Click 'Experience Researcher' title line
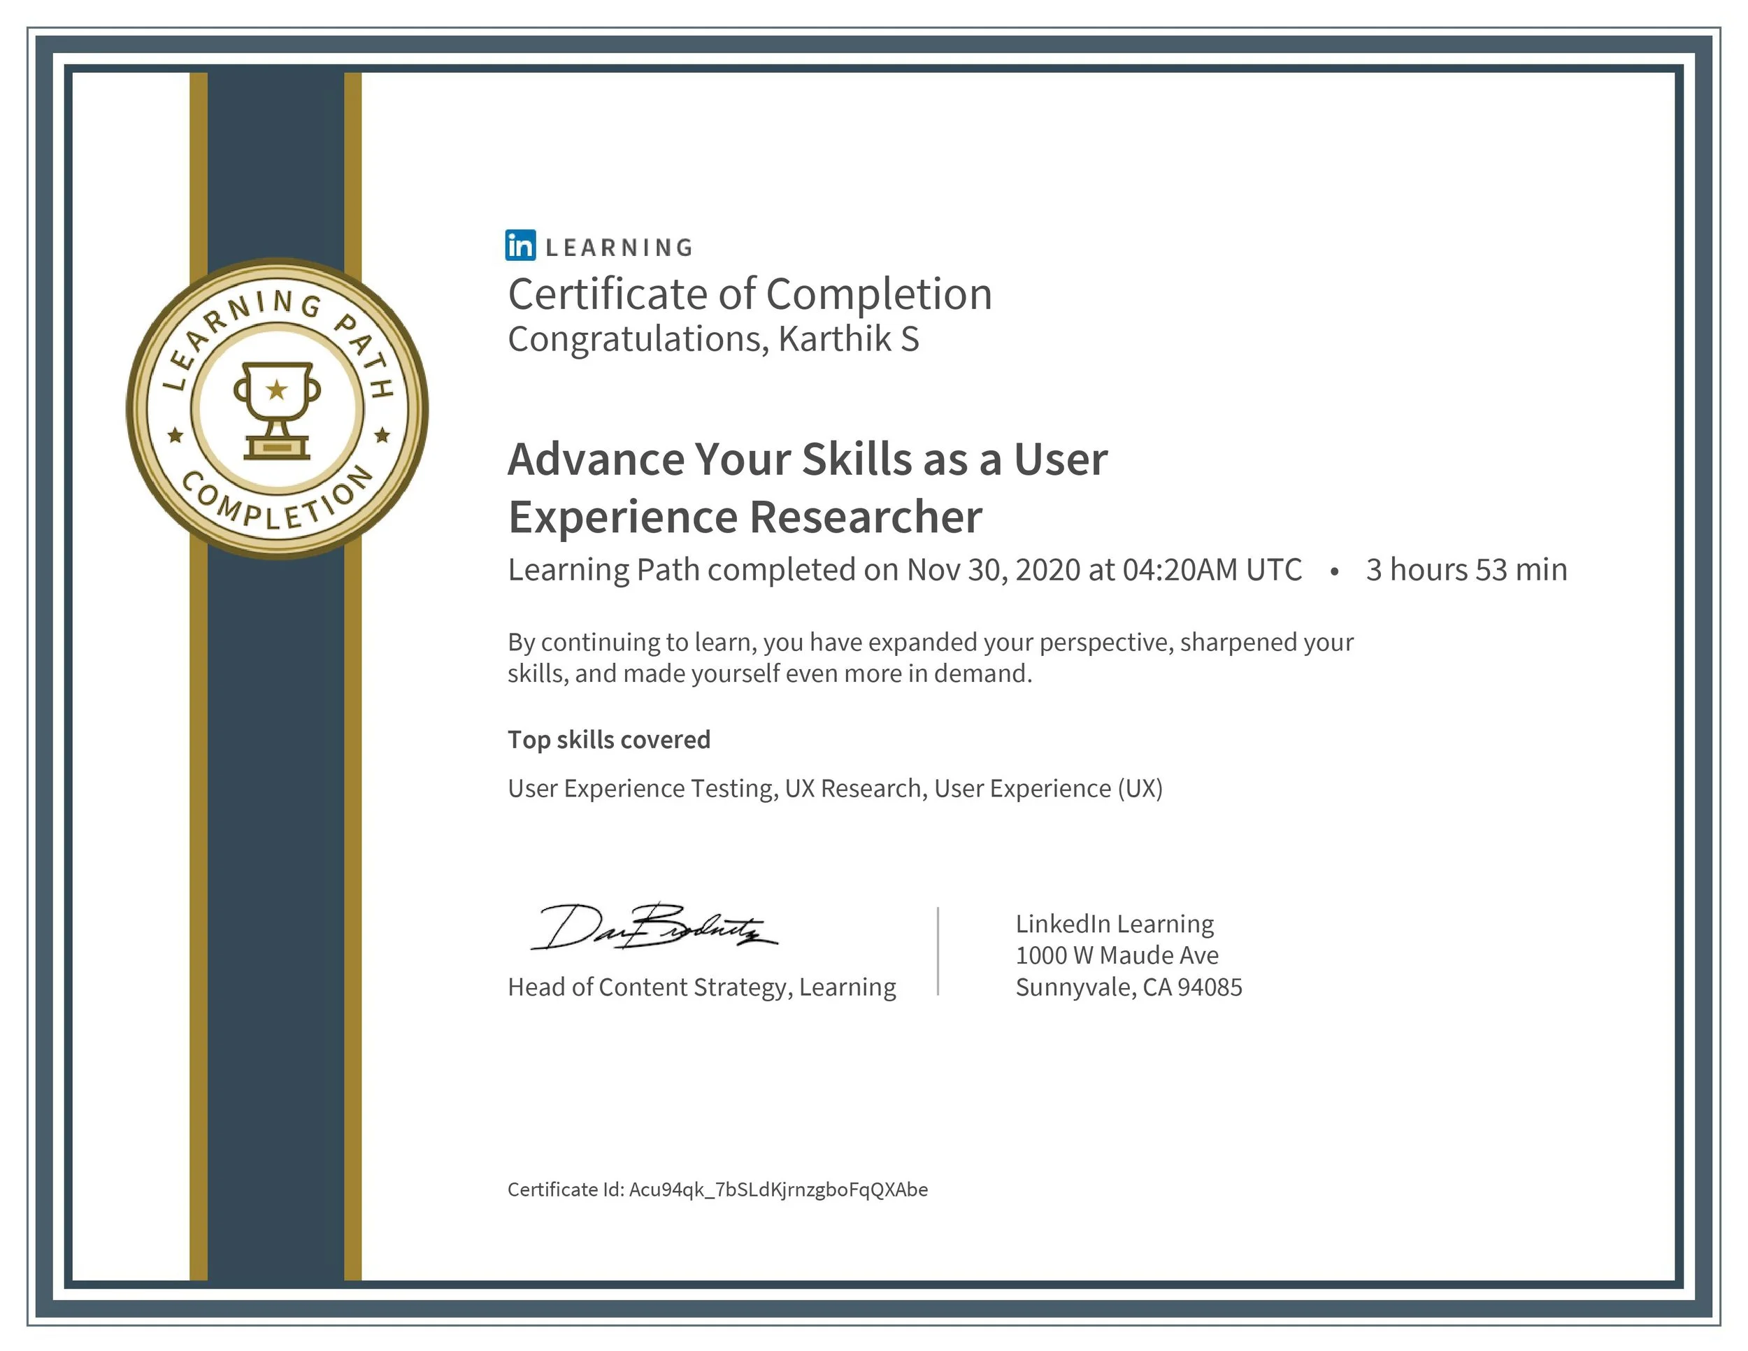Screen dimensions: 1748x1351 click(x=745, y=517)
